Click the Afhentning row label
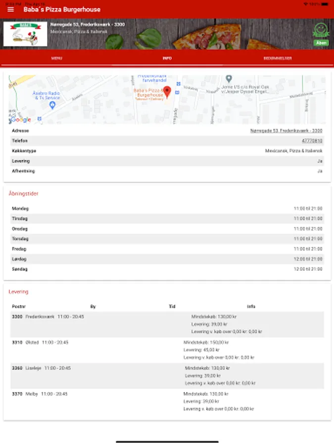Image resolution: width=334 pixels, height=445 pixels. (23, 171)
